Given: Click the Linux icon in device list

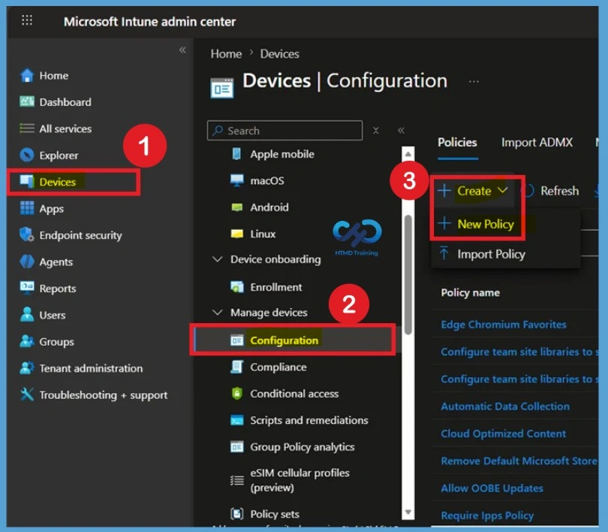Looking at the screenshot, I should (x=236, y=234).
